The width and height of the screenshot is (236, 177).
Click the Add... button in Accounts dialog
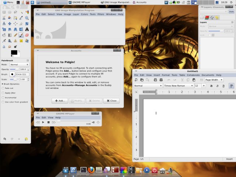pos(60,101)
